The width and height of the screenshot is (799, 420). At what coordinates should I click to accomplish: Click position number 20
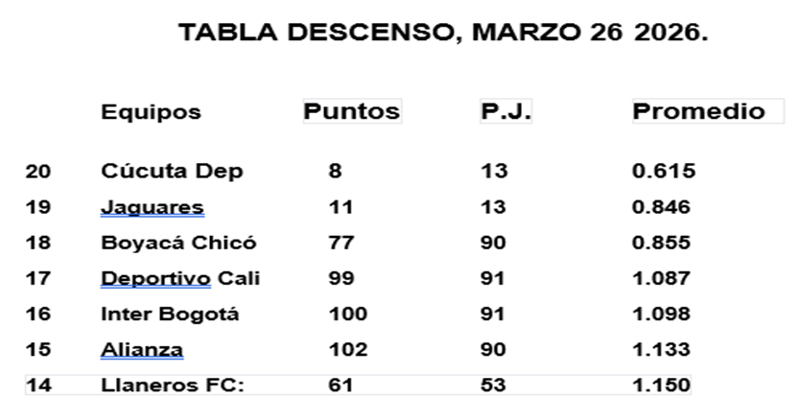point(38,172)
